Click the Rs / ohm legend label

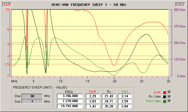[x=155, y=97]
